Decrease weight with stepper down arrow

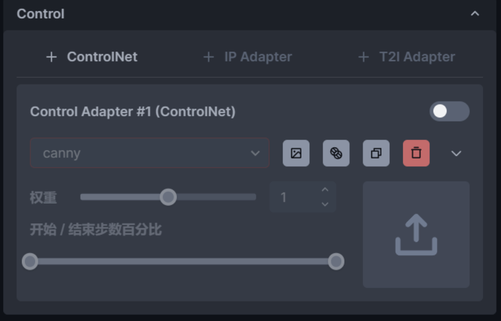[325, 205]
